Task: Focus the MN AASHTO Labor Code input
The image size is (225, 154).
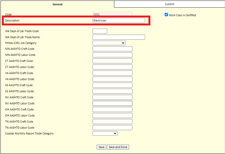Action: tap(112, 55)
